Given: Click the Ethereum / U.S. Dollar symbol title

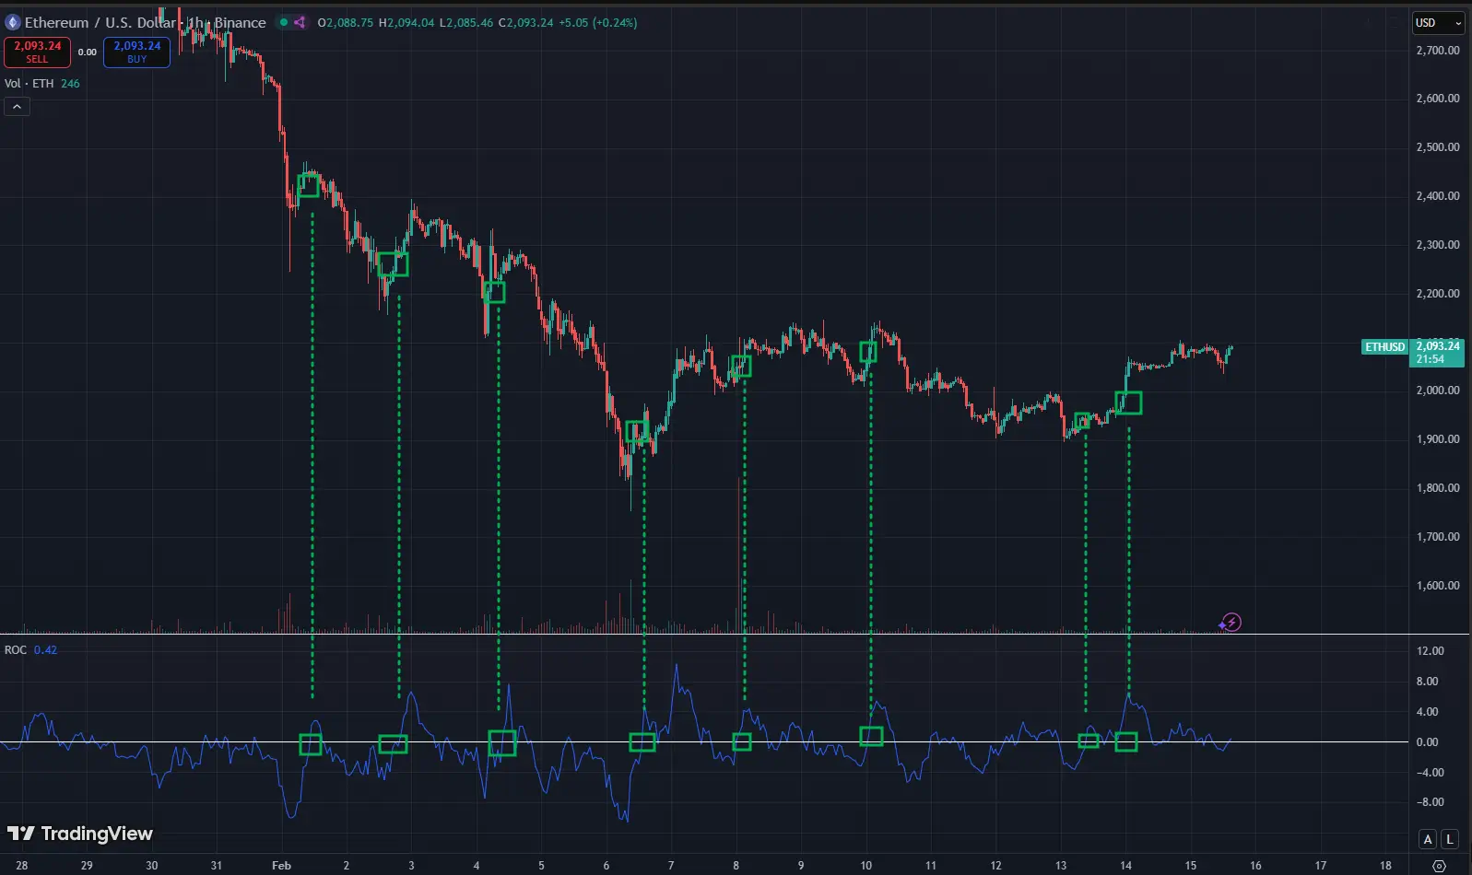Looking at the screenshot, I should click(101, 22).
